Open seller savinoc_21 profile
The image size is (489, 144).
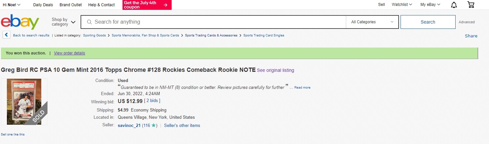129,125
